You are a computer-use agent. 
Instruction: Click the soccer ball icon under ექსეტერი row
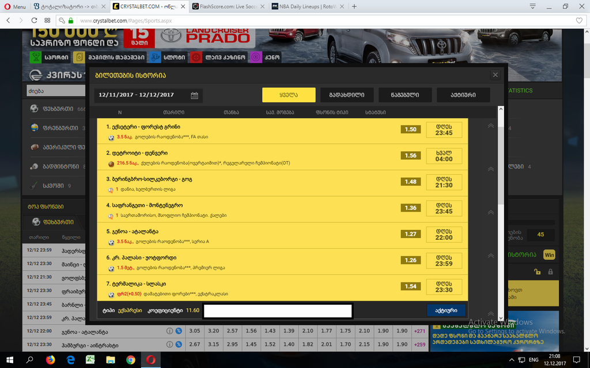click(111, 138)
